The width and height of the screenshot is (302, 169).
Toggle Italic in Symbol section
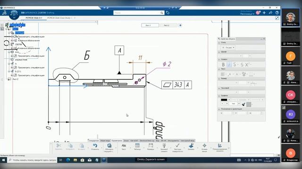pyautogui.click(x=229, y=65)
